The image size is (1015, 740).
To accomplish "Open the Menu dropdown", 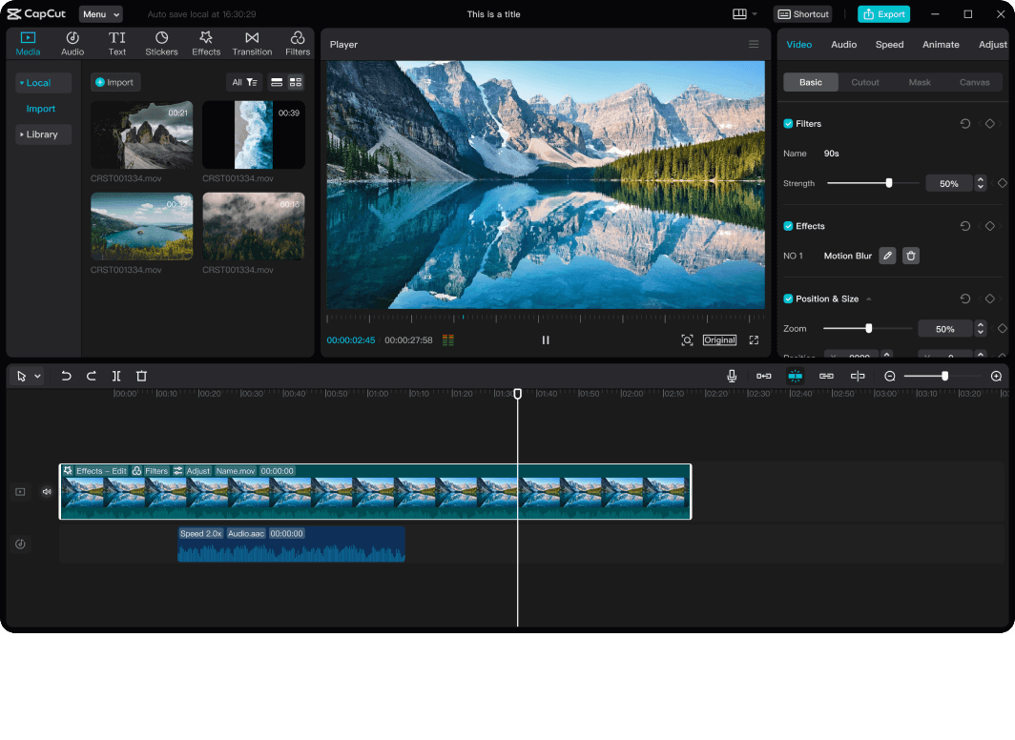I will point(100,14).
